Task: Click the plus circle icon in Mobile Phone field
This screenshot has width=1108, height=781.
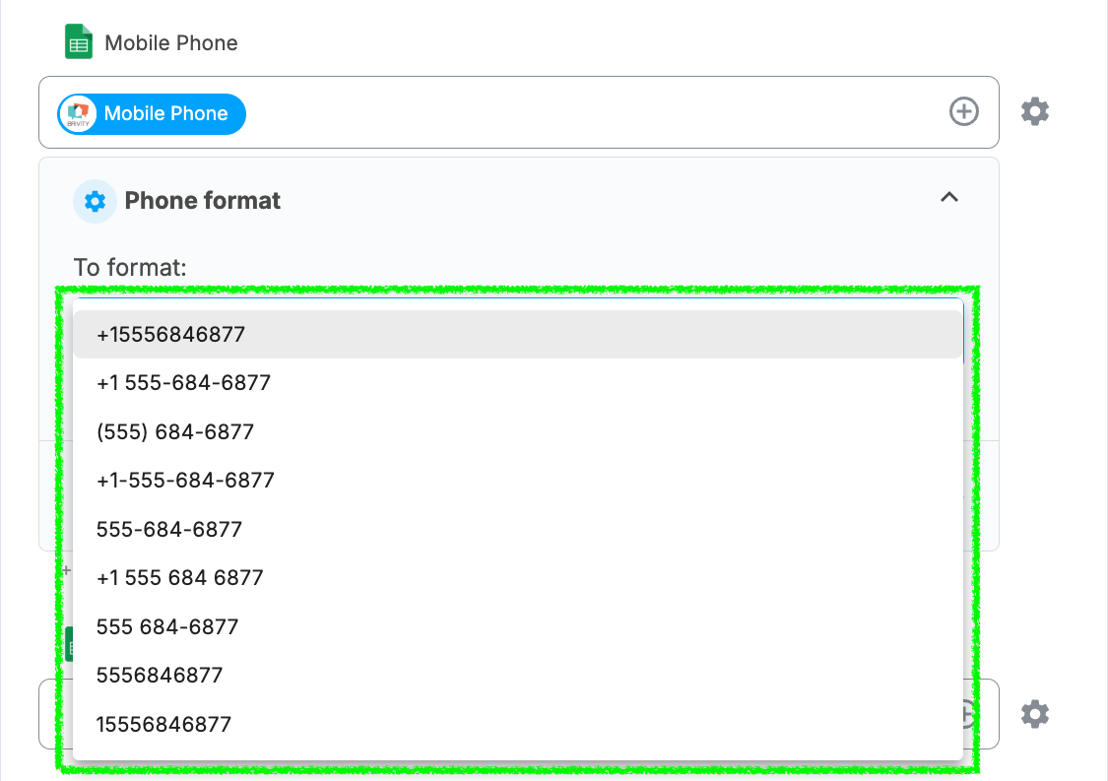Action: point(963,112)
